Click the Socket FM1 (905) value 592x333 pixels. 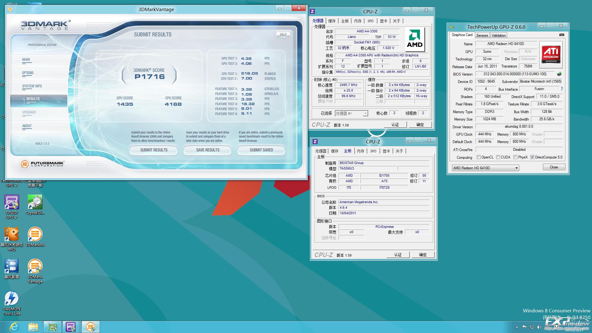(367, 42)
